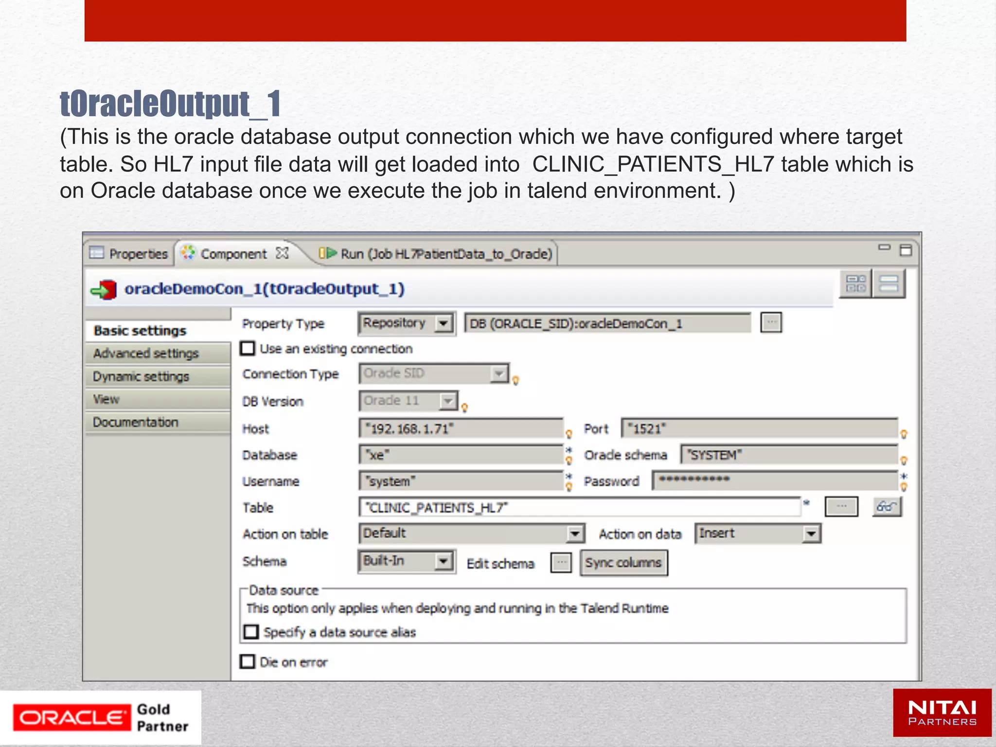The height and width of the screenshot is (747, 996).
Task: Enable Use an existing connection checkbox
Action: point(248,348)
